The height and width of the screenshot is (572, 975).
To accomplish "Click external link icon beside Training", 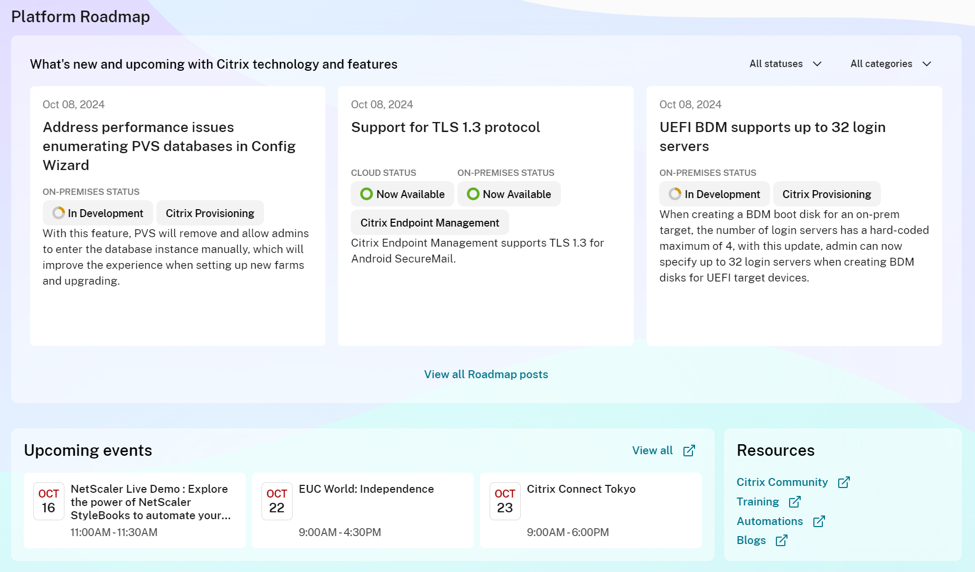I will point(794,502).
